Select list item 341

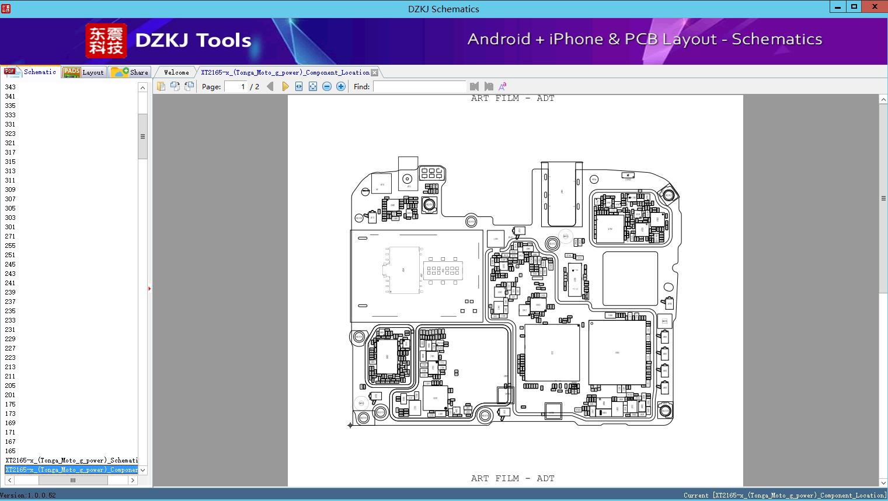point(10,96)
